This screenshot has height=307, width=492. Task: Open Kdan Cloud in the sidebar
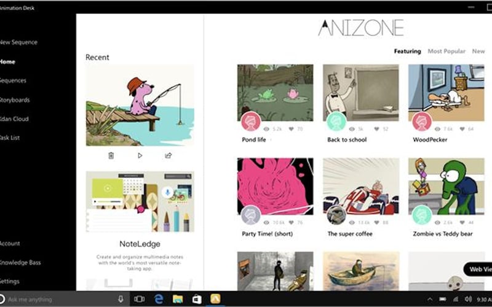click(14, 119)
